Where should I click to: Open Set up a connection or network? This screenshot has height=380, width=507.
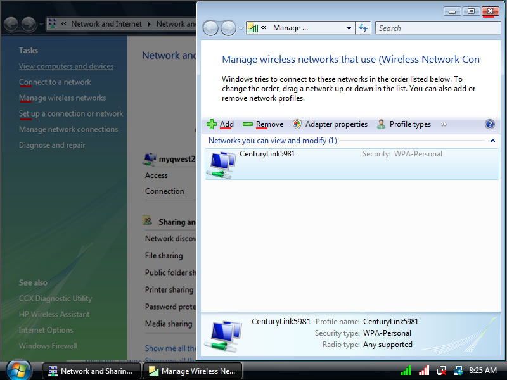pyautogui.click(x=71, y=114)
